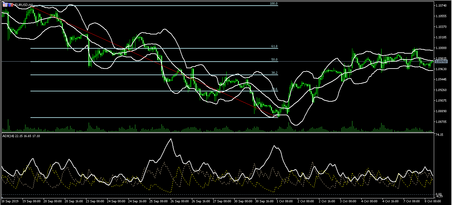452x205 pixels.
Task: Click the 74.15 ADX scale value
Action: [x=439, y=135]
